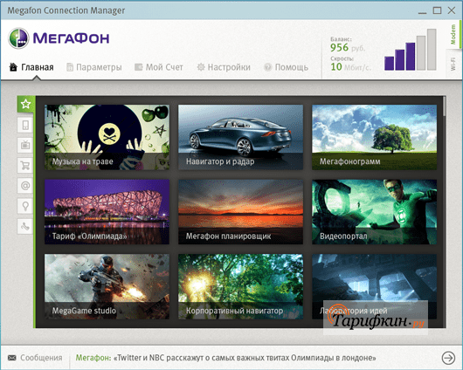Open the lightbulb ideas sidebar category
The image size is (463, 370).
25,206
